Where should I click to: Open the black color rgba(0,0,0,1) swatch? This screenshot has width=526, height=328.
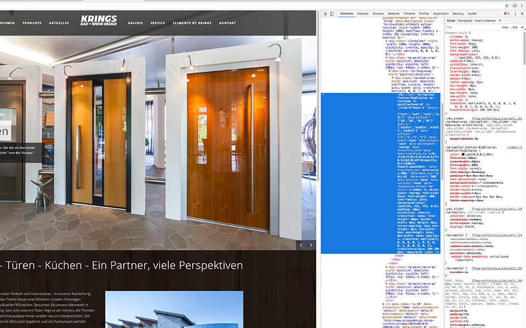click(463, 154)
